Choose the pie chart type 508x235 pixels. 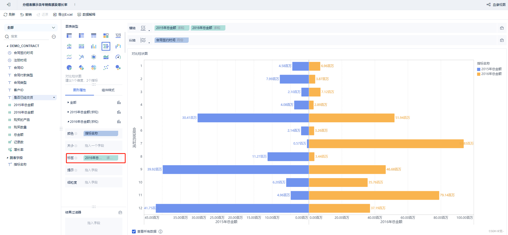[69, 68]
